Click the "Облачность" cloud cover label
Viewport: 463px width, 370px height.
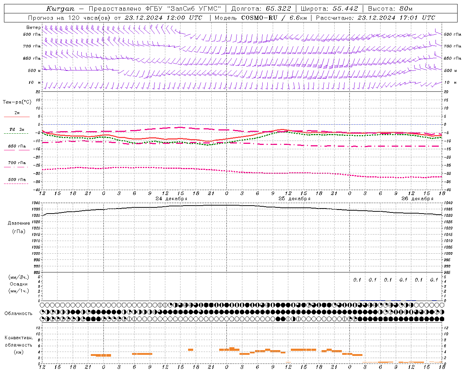pyautogui.click(x=18, y=314)
